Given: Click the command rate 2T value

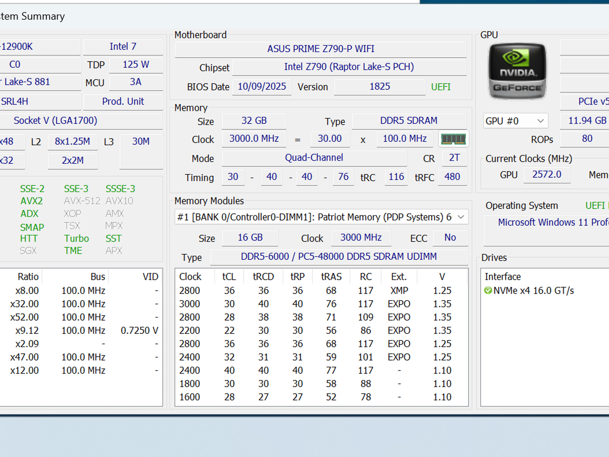Looking at the screenshot, I should tap(454, 158).
